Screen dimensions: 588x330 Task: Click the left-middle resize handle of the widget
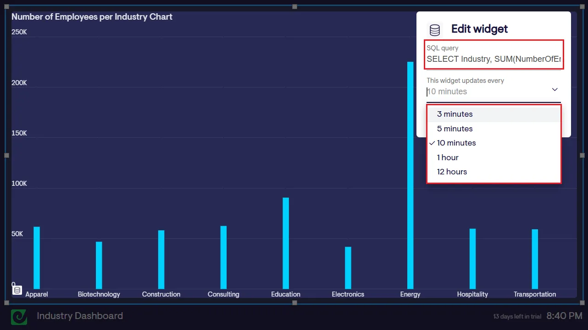point(6,156)
